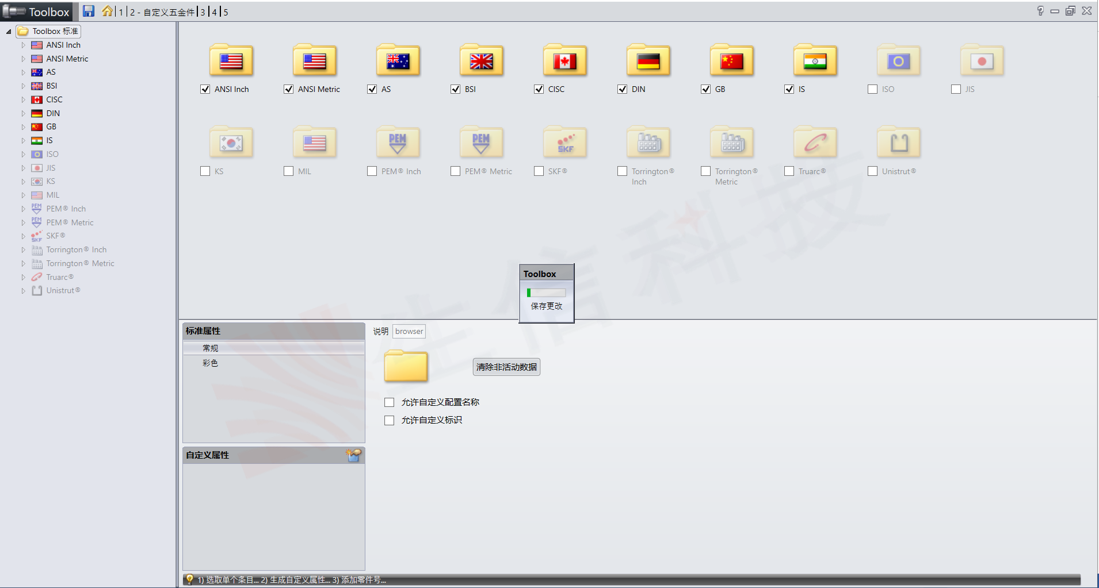
Task: Uncheck the ANSI Metric checkbox
Action: [288, 89]
